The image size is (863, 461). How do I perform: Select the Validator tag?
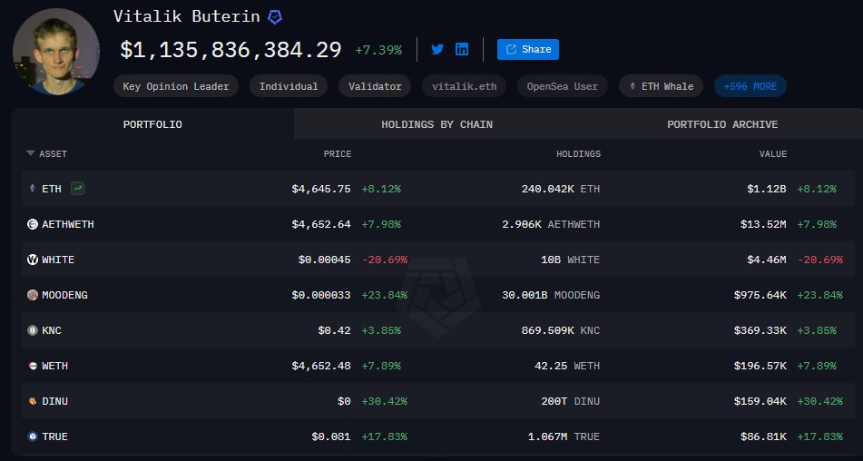click(x=375, y=86)
